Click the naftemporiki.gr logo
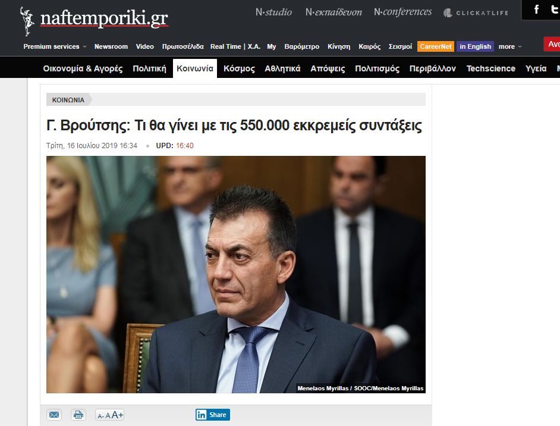 click(94, 19)
